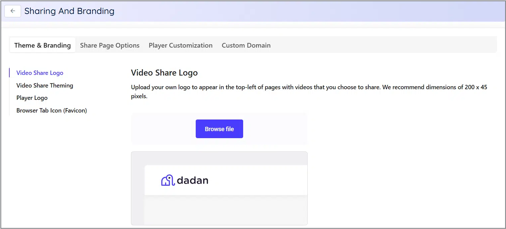
Task: Select the Custom Domain tab
Action: pyautogui.click(x=246, y=45)
